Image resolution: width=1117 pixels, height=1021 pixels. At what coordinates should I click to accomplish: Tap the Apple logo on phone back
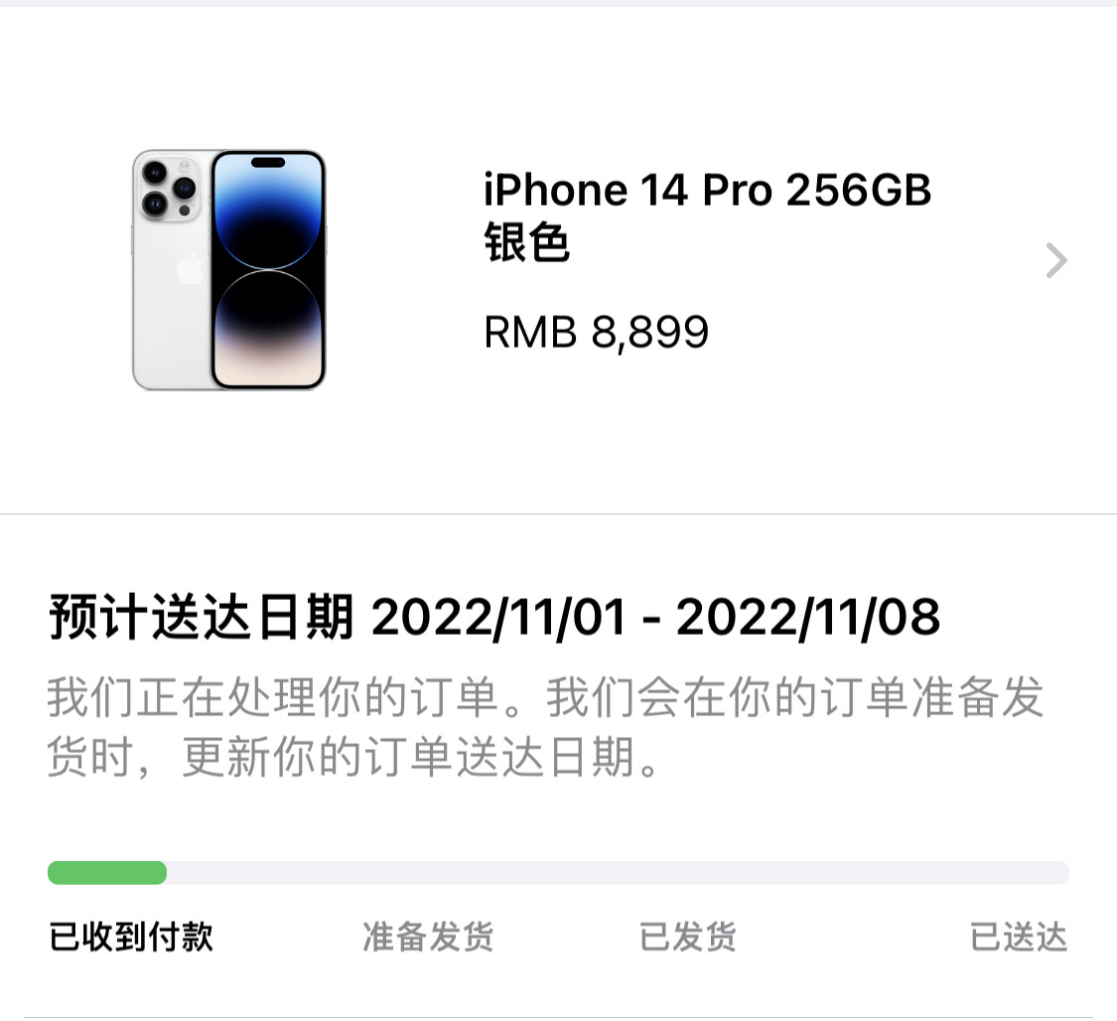click(x=191, y=268)
